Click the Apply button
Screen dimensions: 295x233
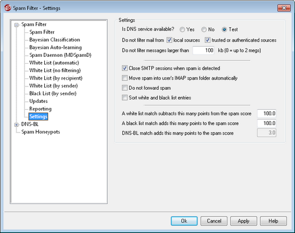coord(243,221)
